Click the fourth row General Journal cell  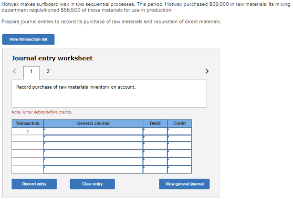[93, 153]
